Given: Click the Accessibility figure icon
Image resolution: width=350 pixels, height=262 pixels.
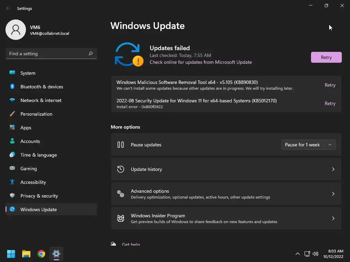Looking at the screenshot, I should tap(12, 182).
